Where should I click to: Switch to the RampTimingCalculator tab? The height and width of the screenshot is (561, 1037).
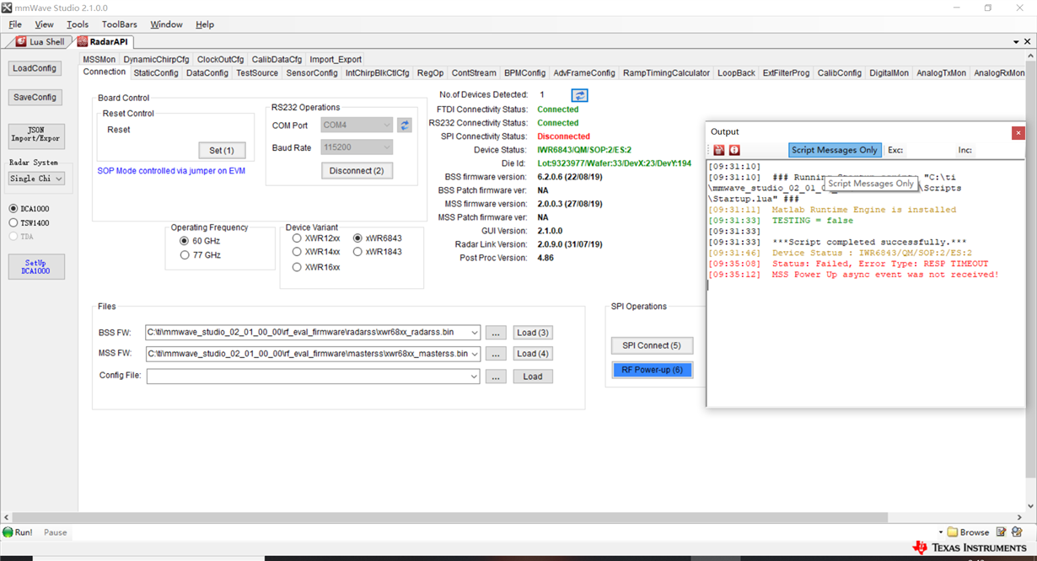[x=667, y=73]
